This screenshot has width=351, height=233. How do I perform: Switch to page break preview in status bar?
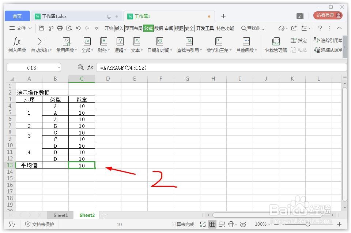(222, 224)
